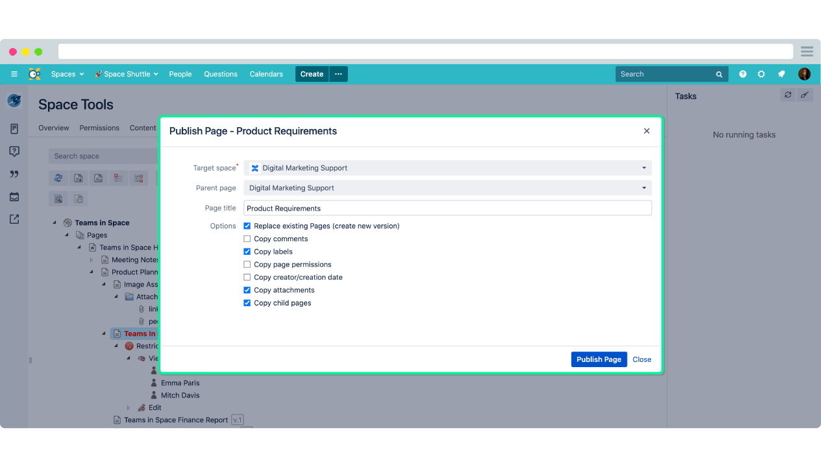Open the Calendars menu item
821x467 pixels.
(x=266, y=74)
